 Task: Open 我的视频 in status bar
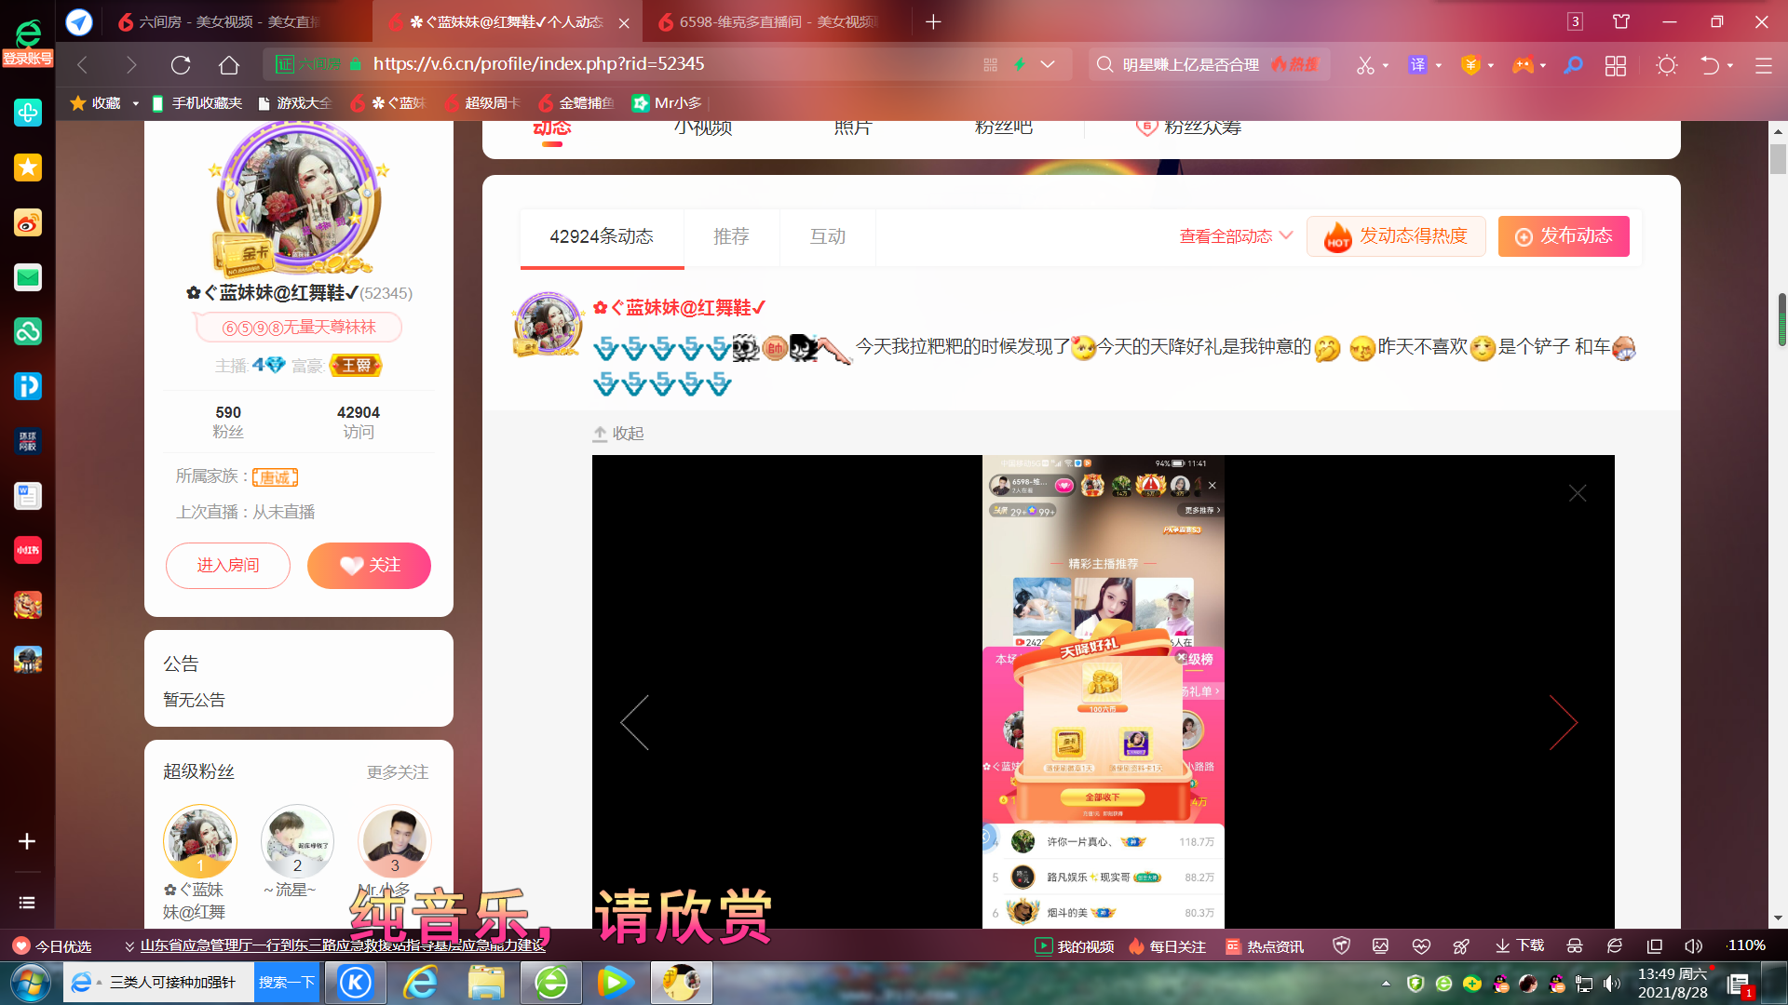coord(1075,946)
